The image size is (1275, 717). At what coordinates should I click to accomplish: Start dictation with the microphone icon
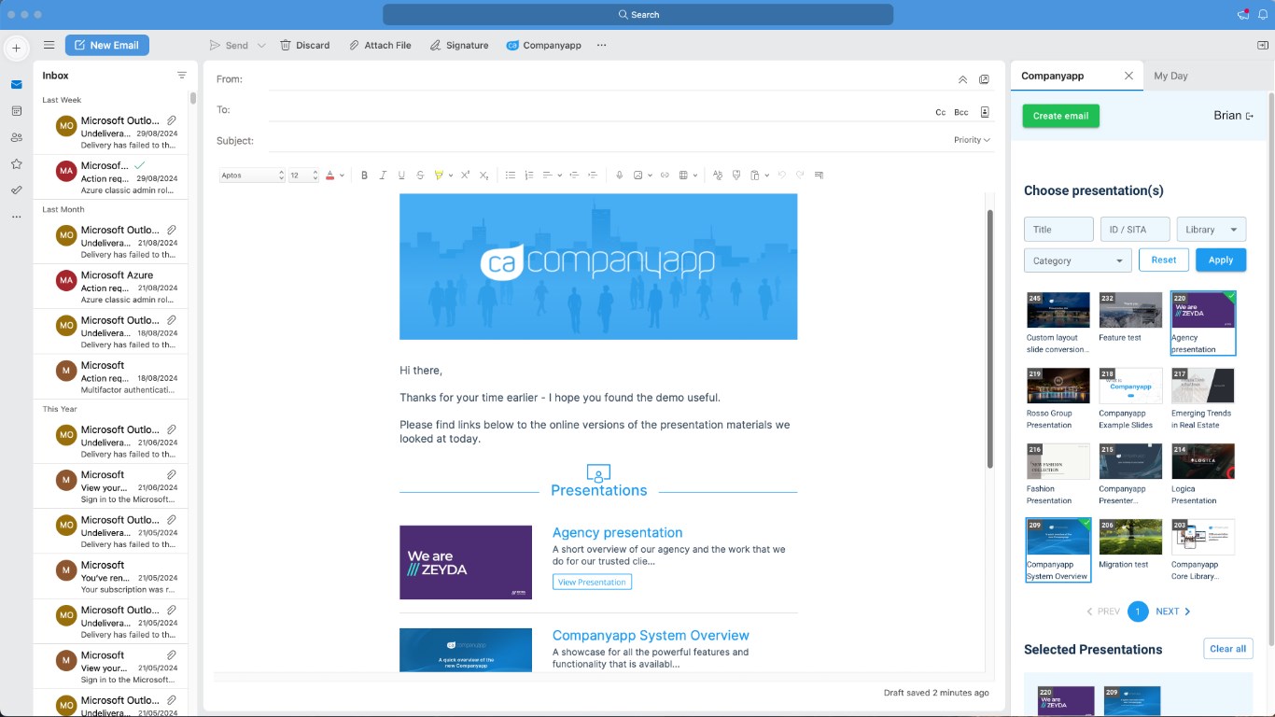(x=619, y=176)
